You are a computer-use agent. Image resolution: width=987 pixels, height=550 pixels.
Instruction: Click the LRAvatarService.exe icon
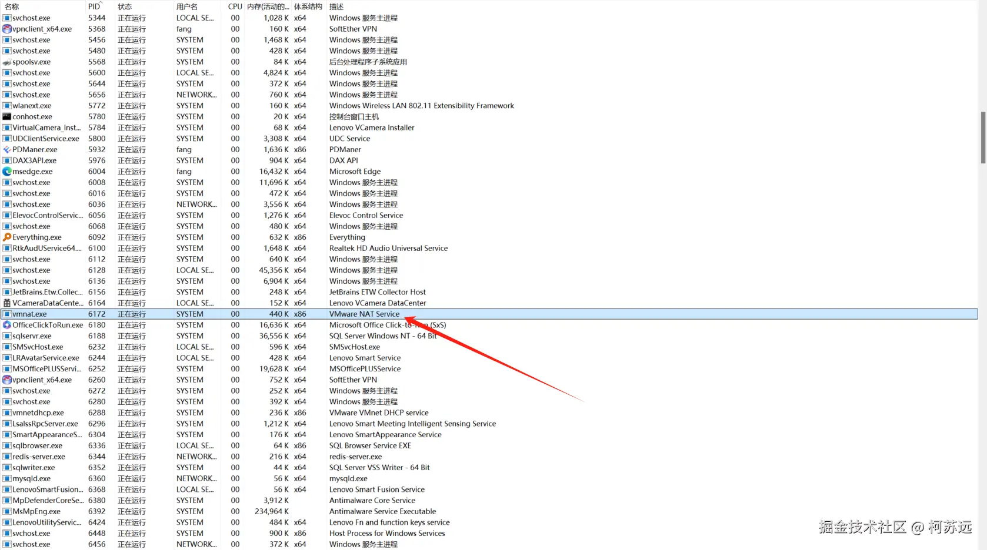pos(7,358)
